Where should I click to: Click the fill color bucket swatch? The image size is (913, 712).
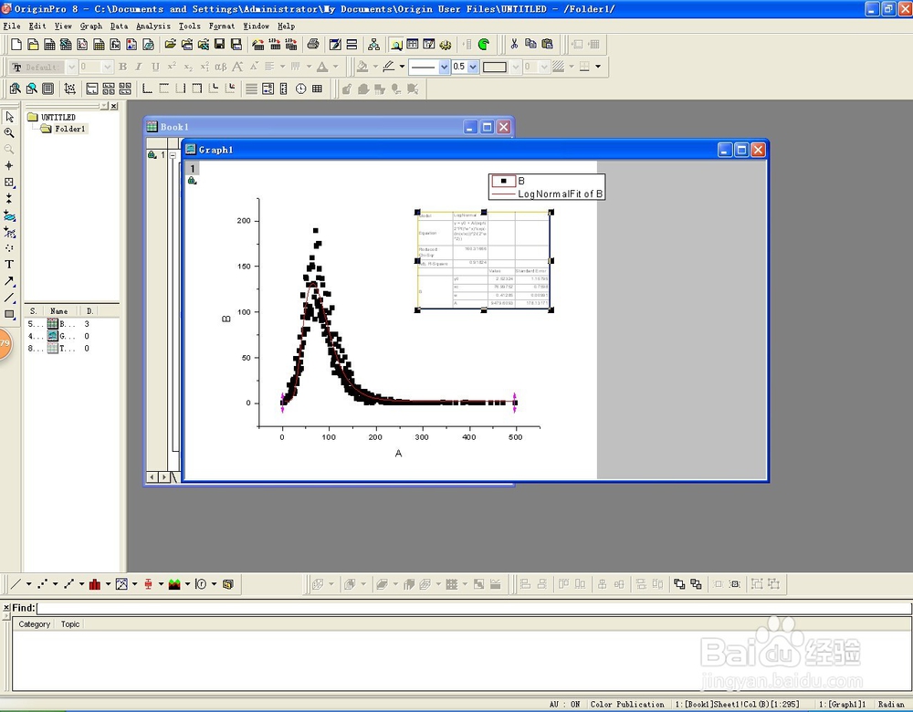(362, 67)
